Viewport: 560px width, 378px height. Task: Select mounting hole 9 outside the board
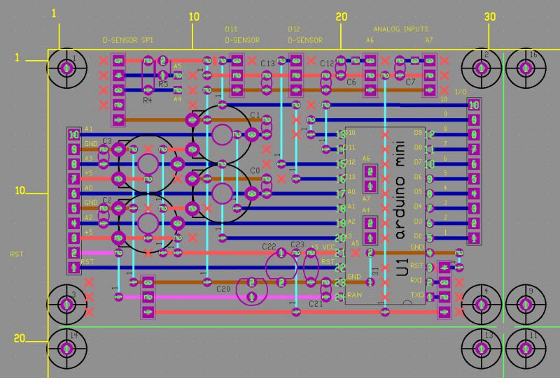coord(526,304)
